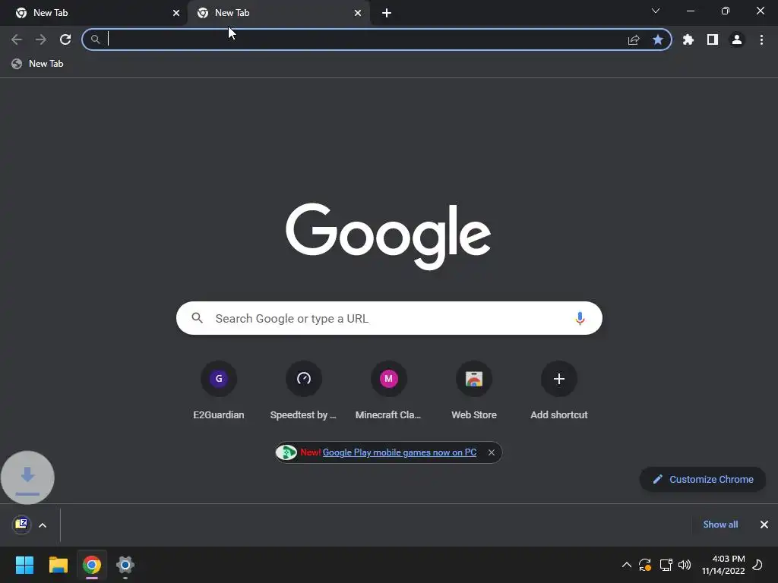Expand the downloaded file options chevron

coord(43,525)
